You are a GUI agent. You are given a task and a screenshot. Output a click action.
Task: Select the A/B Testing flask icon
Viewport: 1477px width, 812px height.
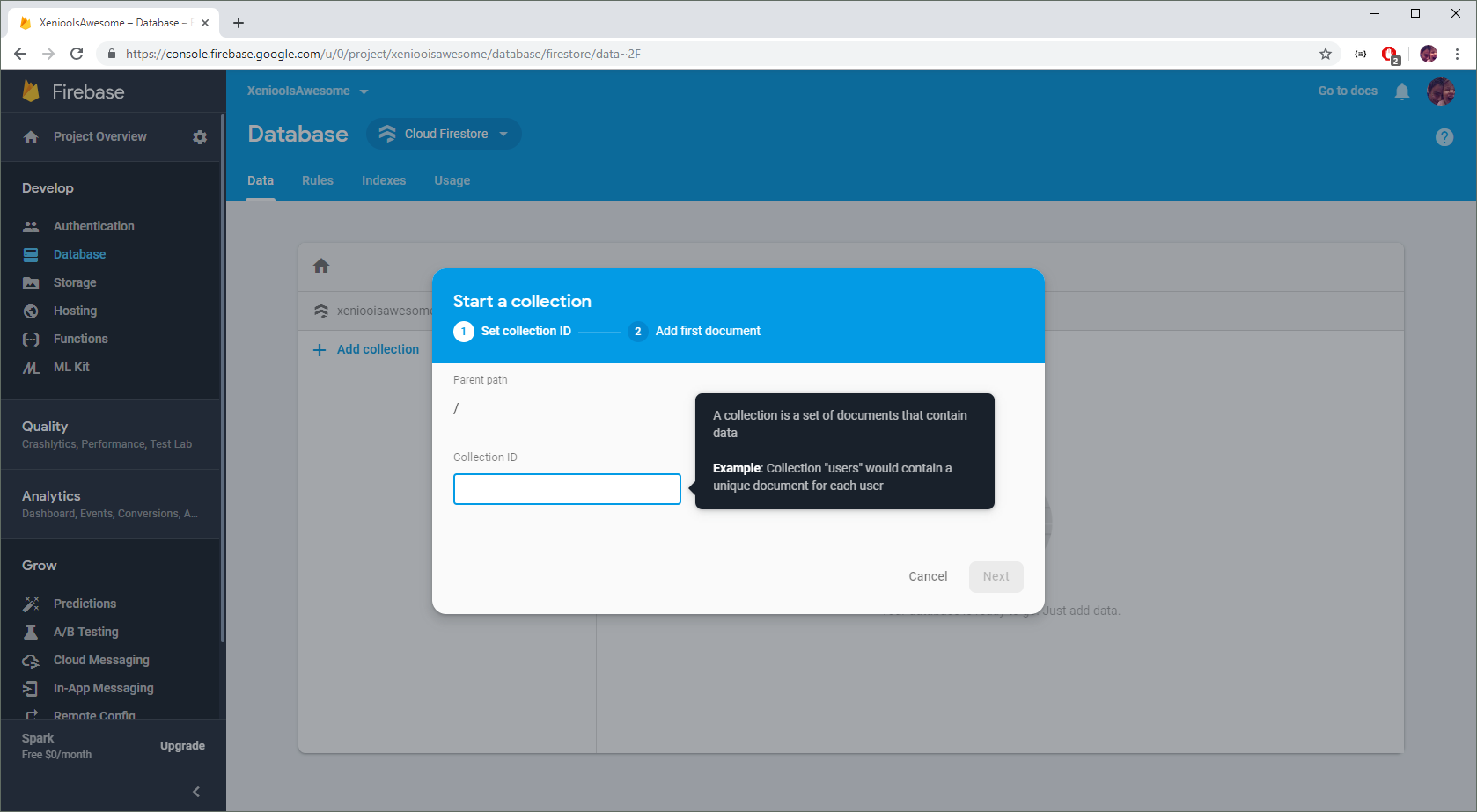pos(31,632)
